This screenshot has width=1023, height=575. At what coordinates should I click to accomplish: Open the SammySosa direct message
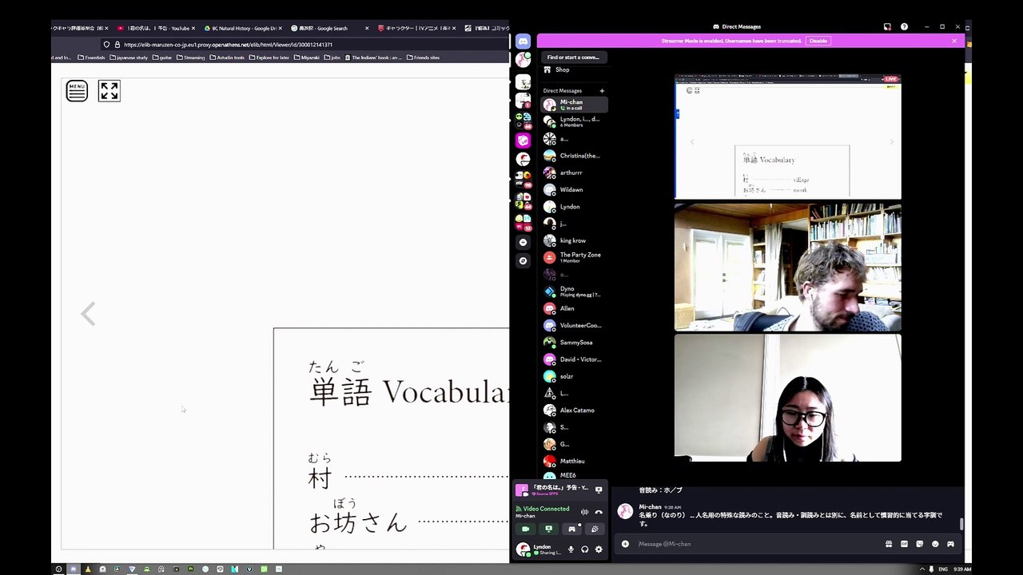[574, 342]
